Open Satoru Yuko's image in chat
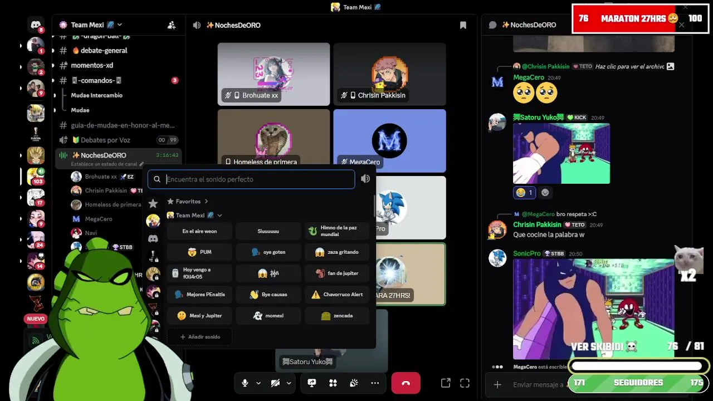Image resolution: width=713 pixels, height=401 pixels. (561, 153)
